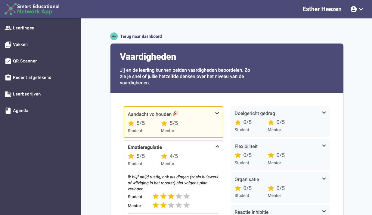Screen dimensions: 372x215
Task: Set Mentor rating to three stars
Action: pos(171,205)
